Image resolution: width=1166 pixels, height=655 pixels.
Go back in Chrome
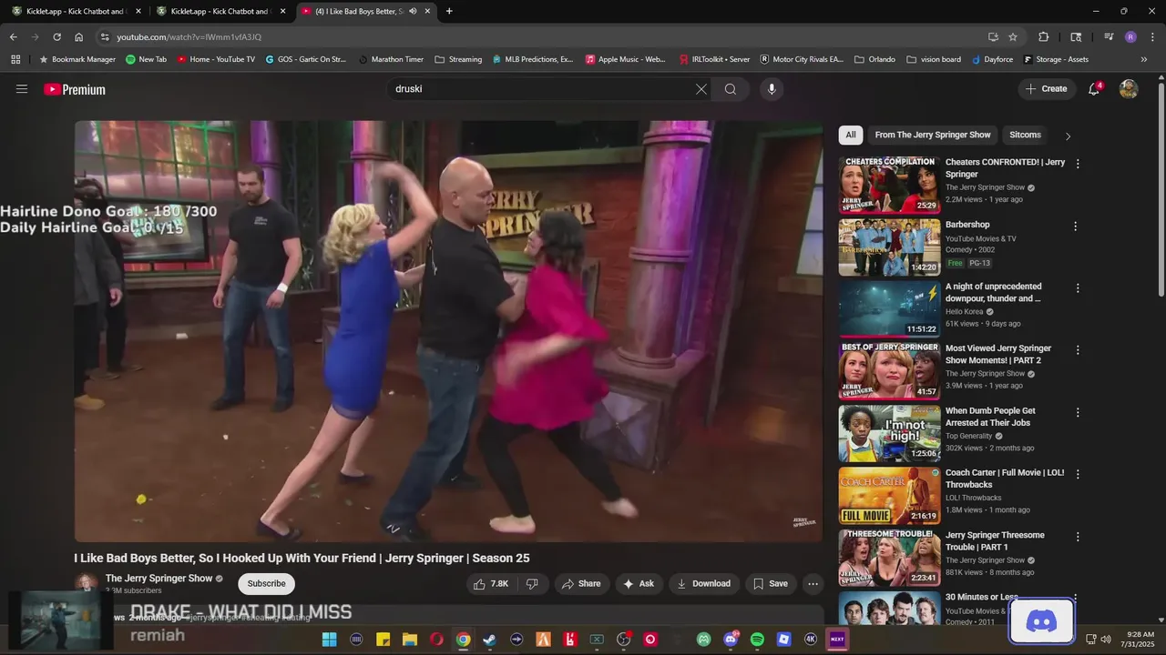[13, 37]
